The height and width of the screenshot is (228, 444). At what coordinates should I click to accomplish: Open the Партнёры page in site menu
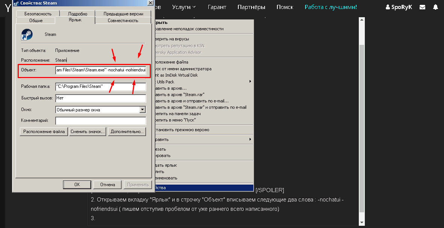(251, 7)
